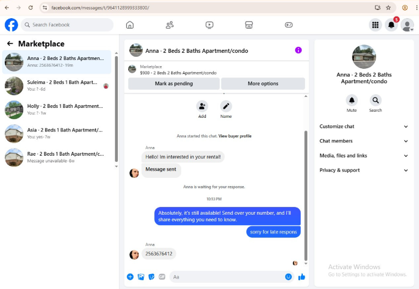Click the conversation list scrollbar
The image size is (419, 289).
click(x=116, y=108)
